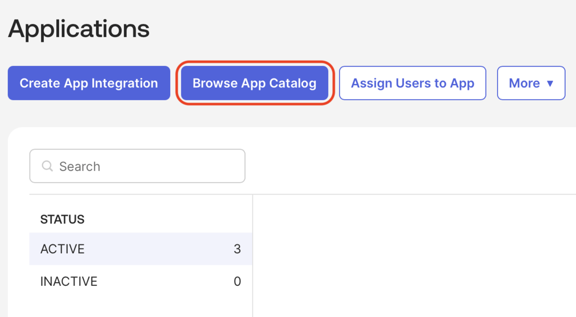576x317 pixels.
Task: Show inactive applications list
Action: [x=68, y=281]
